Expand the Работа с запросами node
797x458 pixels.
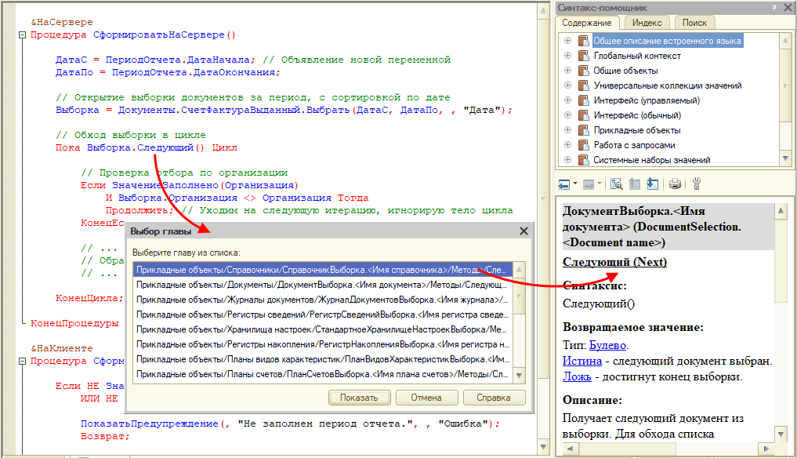pyautogui.click(x=567, y=145)
